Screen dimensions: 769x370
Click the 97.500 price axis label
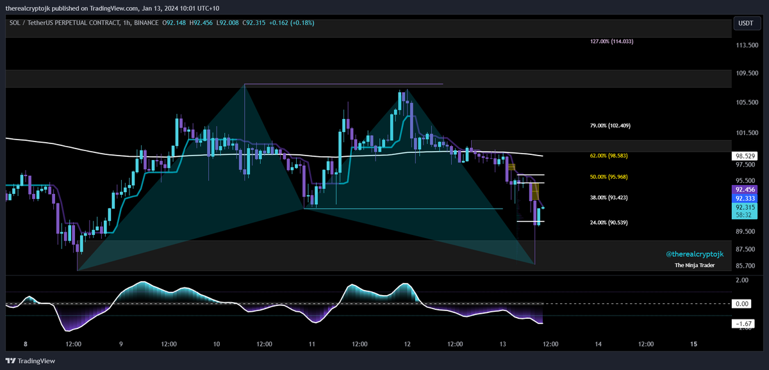746,164
